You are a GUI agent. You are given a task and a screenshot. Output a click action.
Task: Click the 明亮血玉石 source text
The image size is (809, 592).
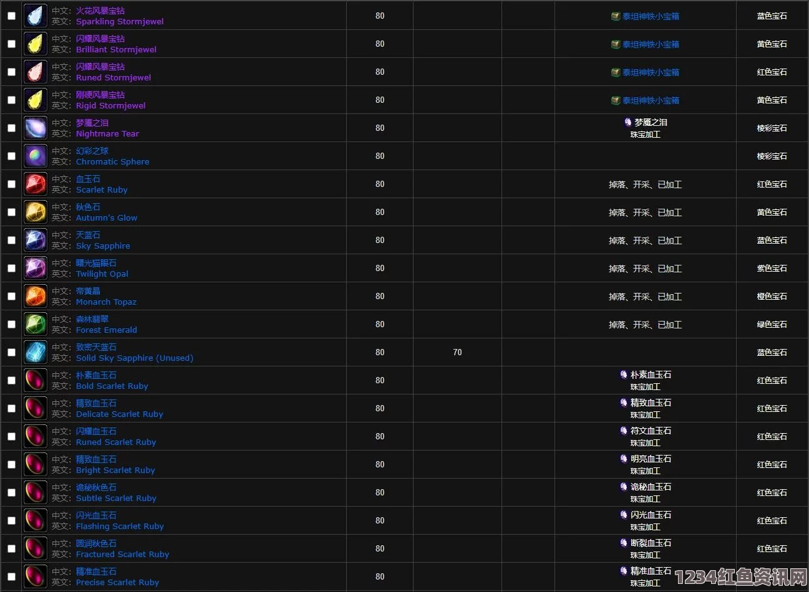click(x=651, y=459)
